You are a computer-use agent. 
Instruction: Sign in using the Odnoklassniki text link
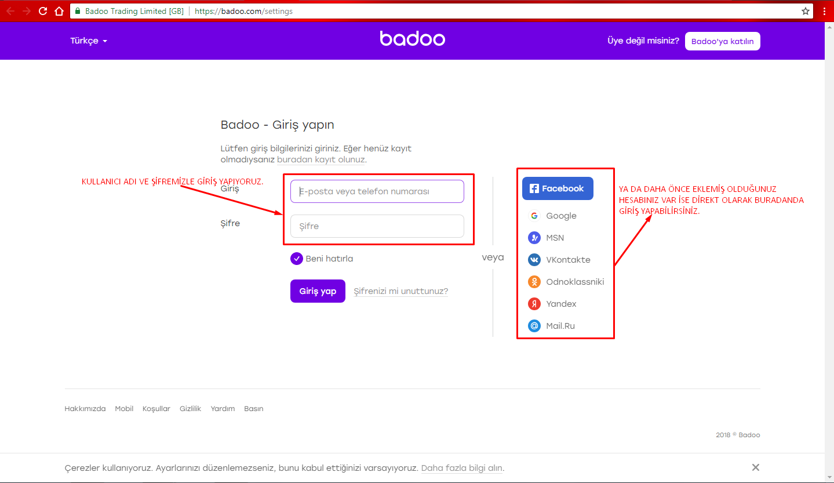[x=575, y=282]
